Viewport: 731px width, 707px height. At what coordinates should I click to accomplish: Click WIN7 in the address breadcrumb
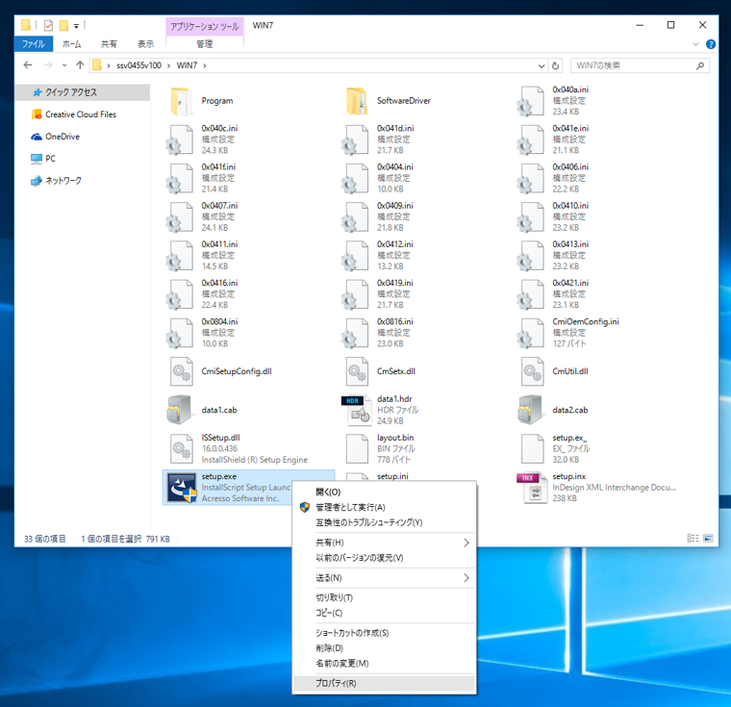tap(187, 65)
